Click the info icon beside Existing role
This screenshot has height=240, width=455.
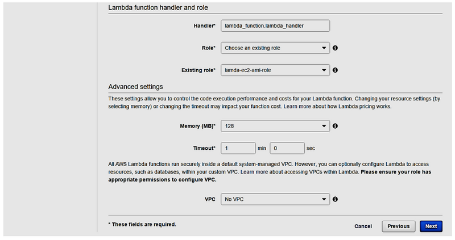[336, 70]
